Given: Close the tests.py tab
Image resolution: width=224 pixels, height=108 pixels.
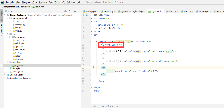Looking at the screenshot, I should tap(193, 11).
